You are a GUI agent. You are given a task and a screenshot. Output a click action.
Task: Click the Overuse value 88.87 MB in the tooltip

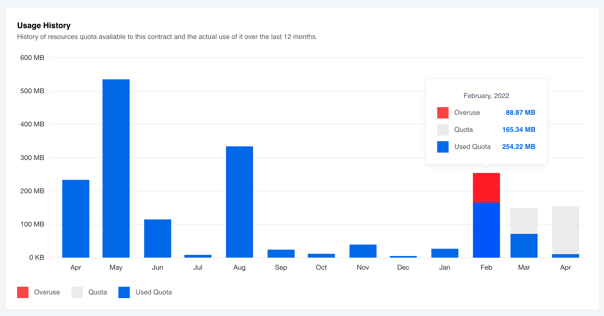point(520,113)
